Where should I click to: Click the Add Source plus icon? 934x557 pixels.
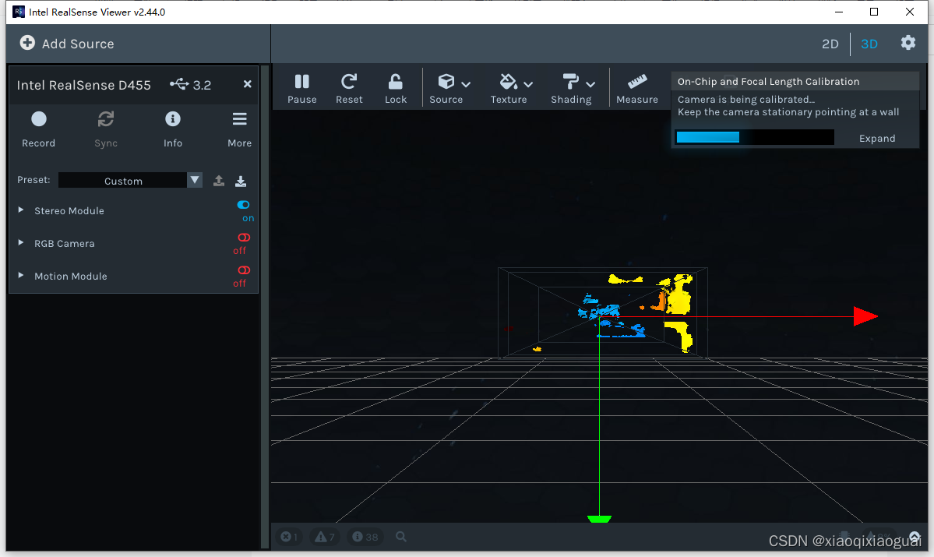coord(27,43)
